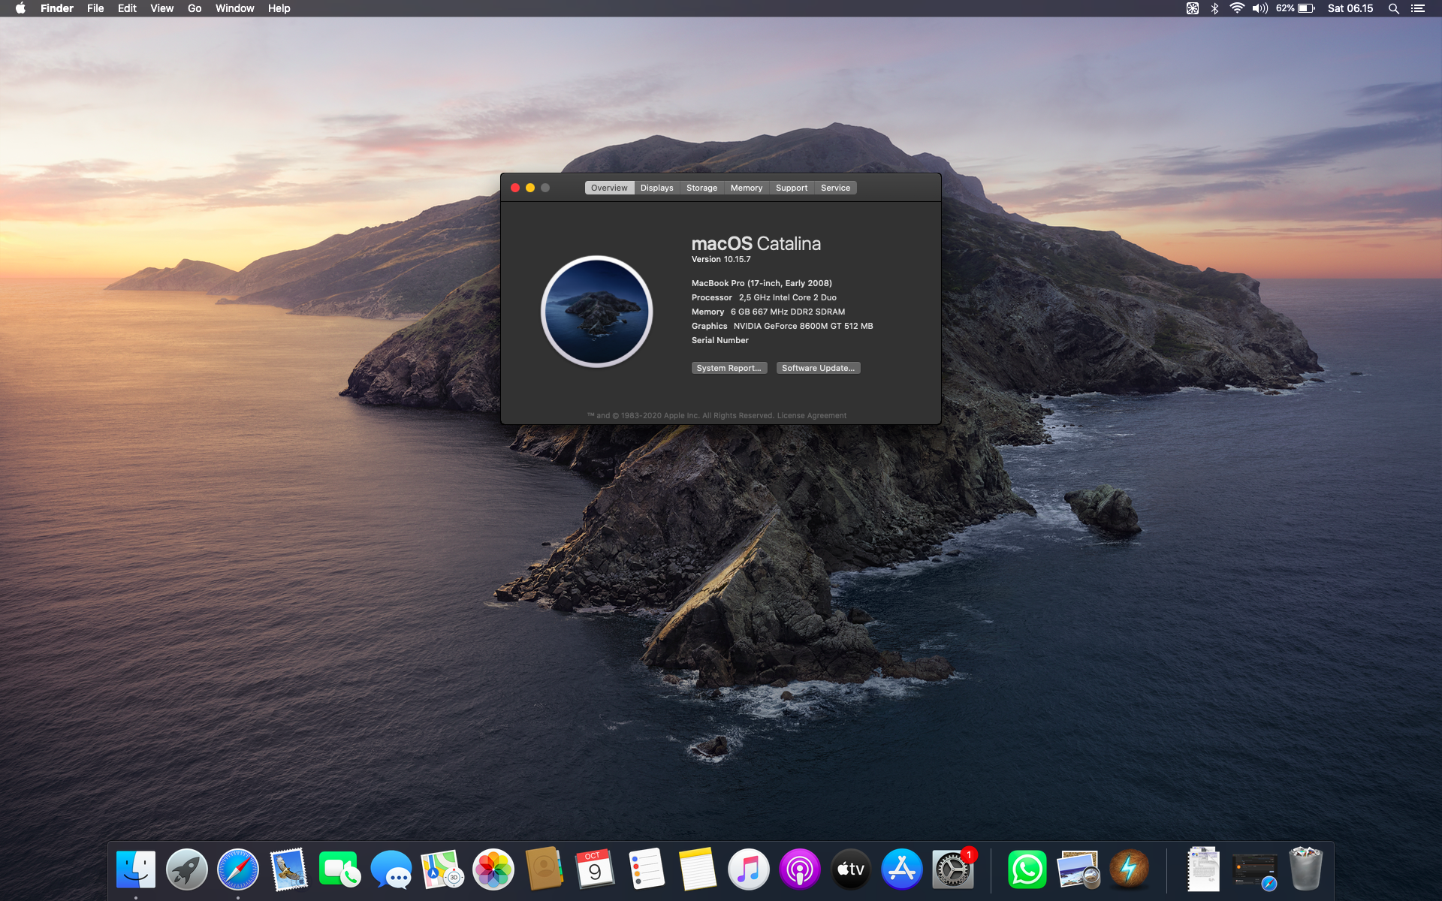Click the Bluetooth status menu icon
The height and width of the screenshot is (901, 1442).
(1214, 8)
